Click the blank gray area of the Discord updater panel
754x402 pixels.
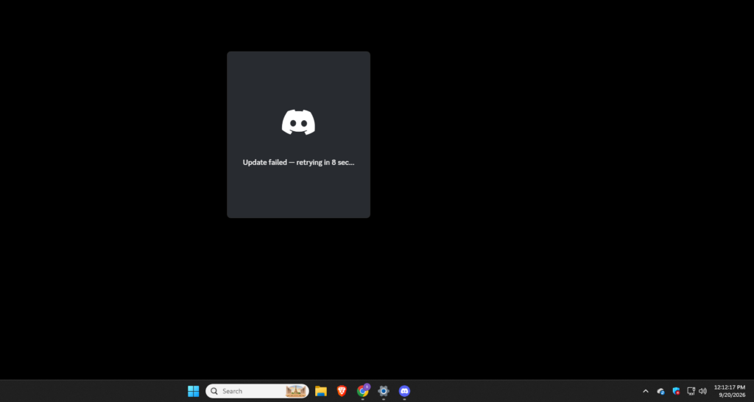click(298, 192)
